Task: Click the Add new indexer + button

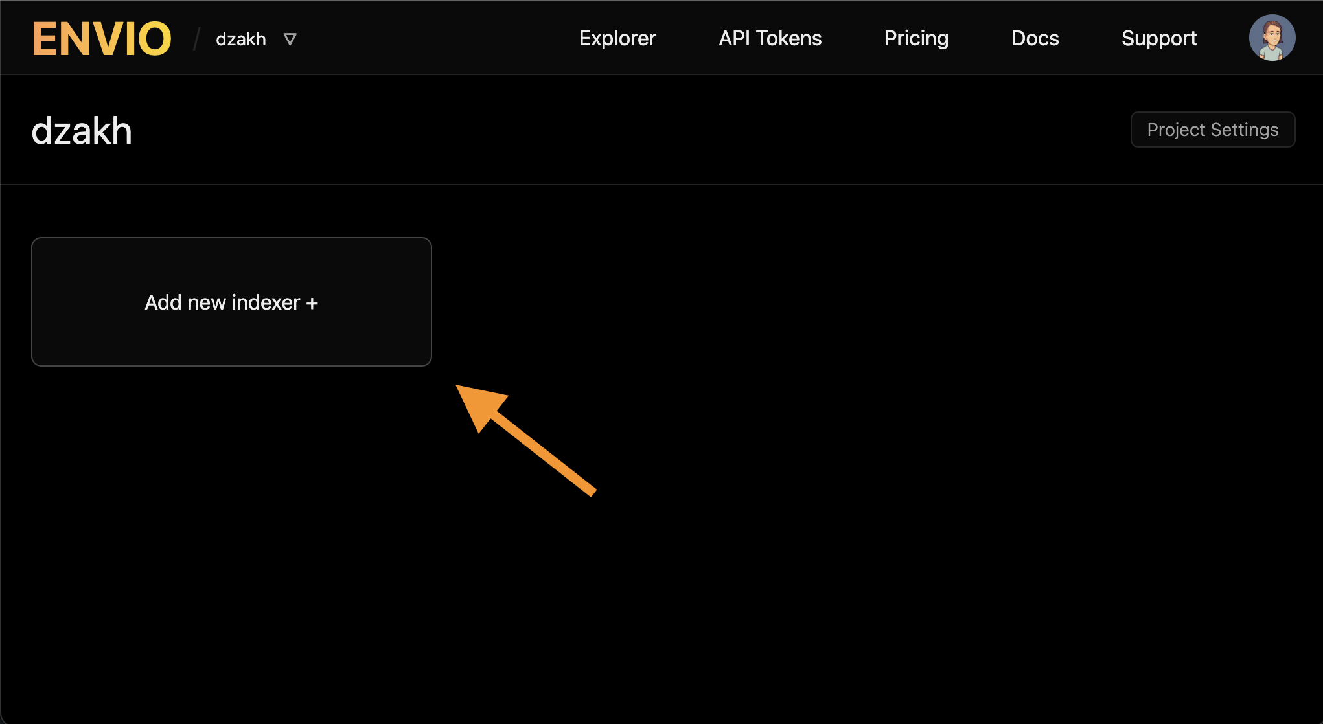Action: click(231, 301)
